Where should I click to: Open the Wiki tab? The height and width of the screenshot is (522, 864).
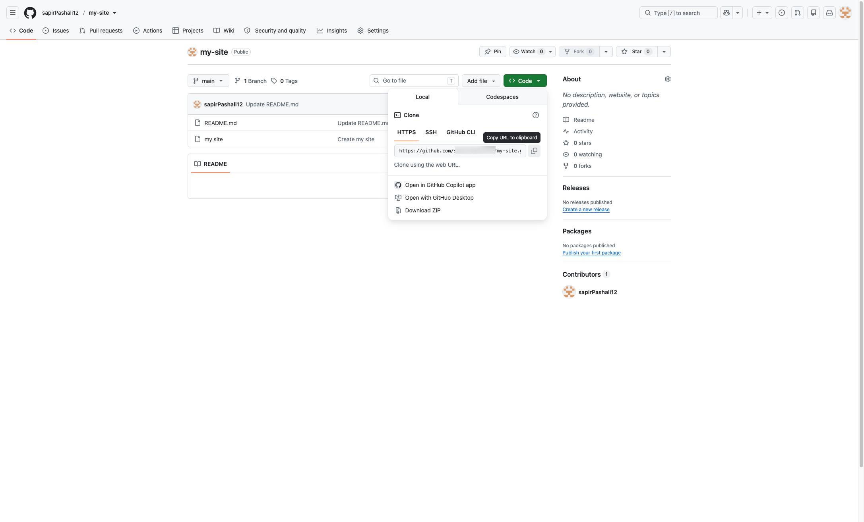click(x=224, y=31)
